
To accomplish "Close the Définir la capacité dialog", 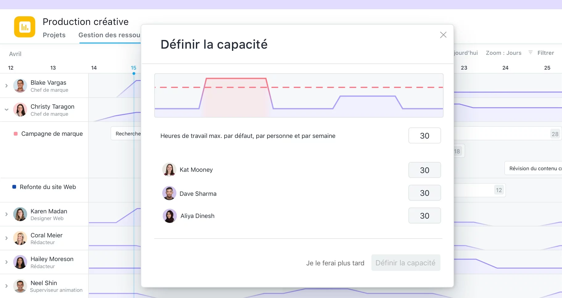I will [x=443, y=35].
